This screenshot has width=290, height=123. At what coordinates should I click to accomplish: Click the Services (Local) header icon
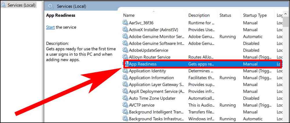click(x=50, y=6)
